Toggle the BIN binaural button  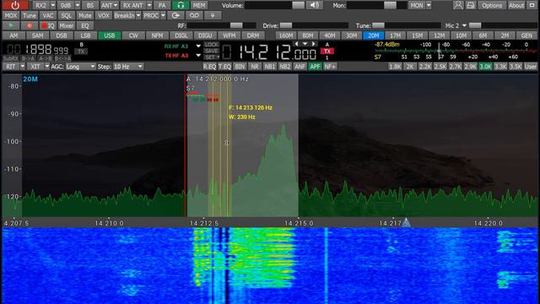click(240, 67)
